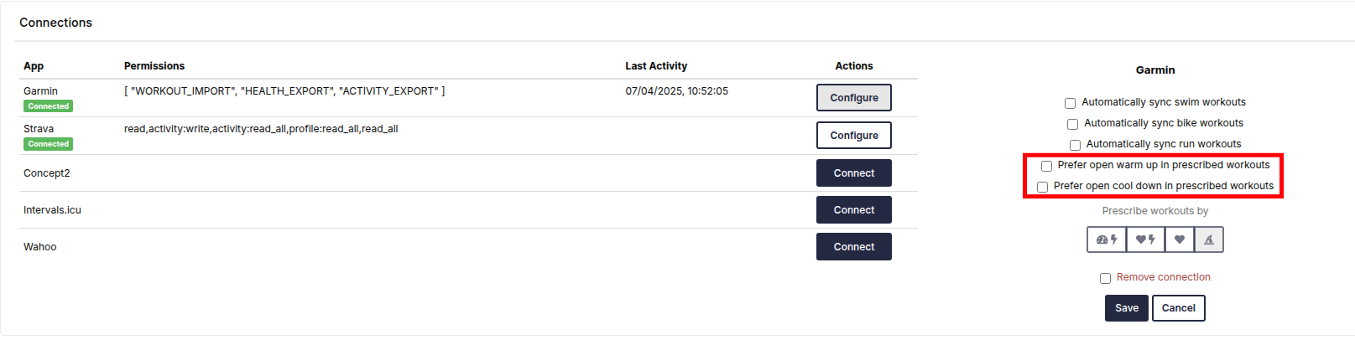Click Garmin's green Connected badge

click(48, 106)
